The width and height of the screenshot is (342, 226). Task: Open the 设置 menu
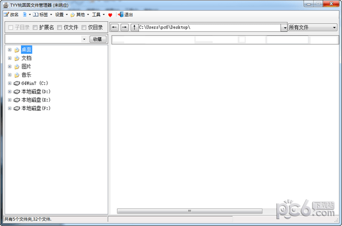click(x=59, y=15)
